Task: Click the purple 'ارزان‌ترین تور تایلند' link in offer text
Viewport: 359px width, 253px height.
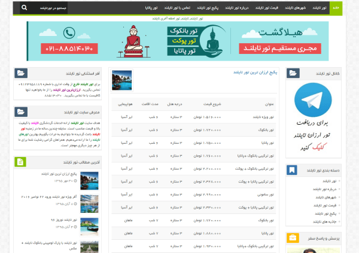Action: 67,90
